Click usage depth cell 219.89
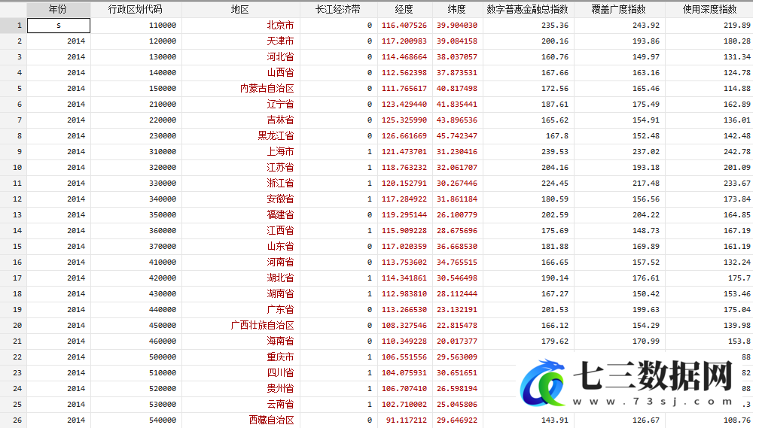 (709, 25)
